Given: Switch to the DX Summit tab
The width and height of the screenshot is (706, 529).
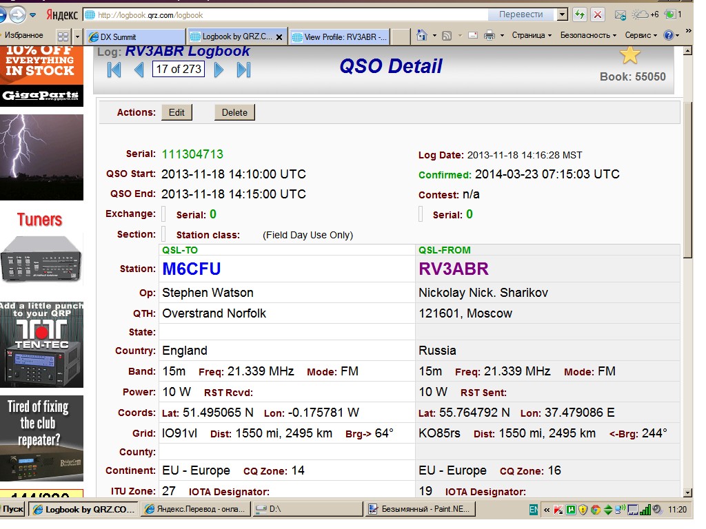Looking at the screenshot, I should click(x=134, y=37).
